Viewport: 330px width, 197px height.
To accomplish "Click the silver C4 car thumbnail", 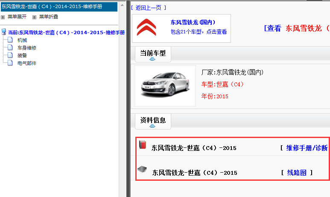I will [165, 85].
